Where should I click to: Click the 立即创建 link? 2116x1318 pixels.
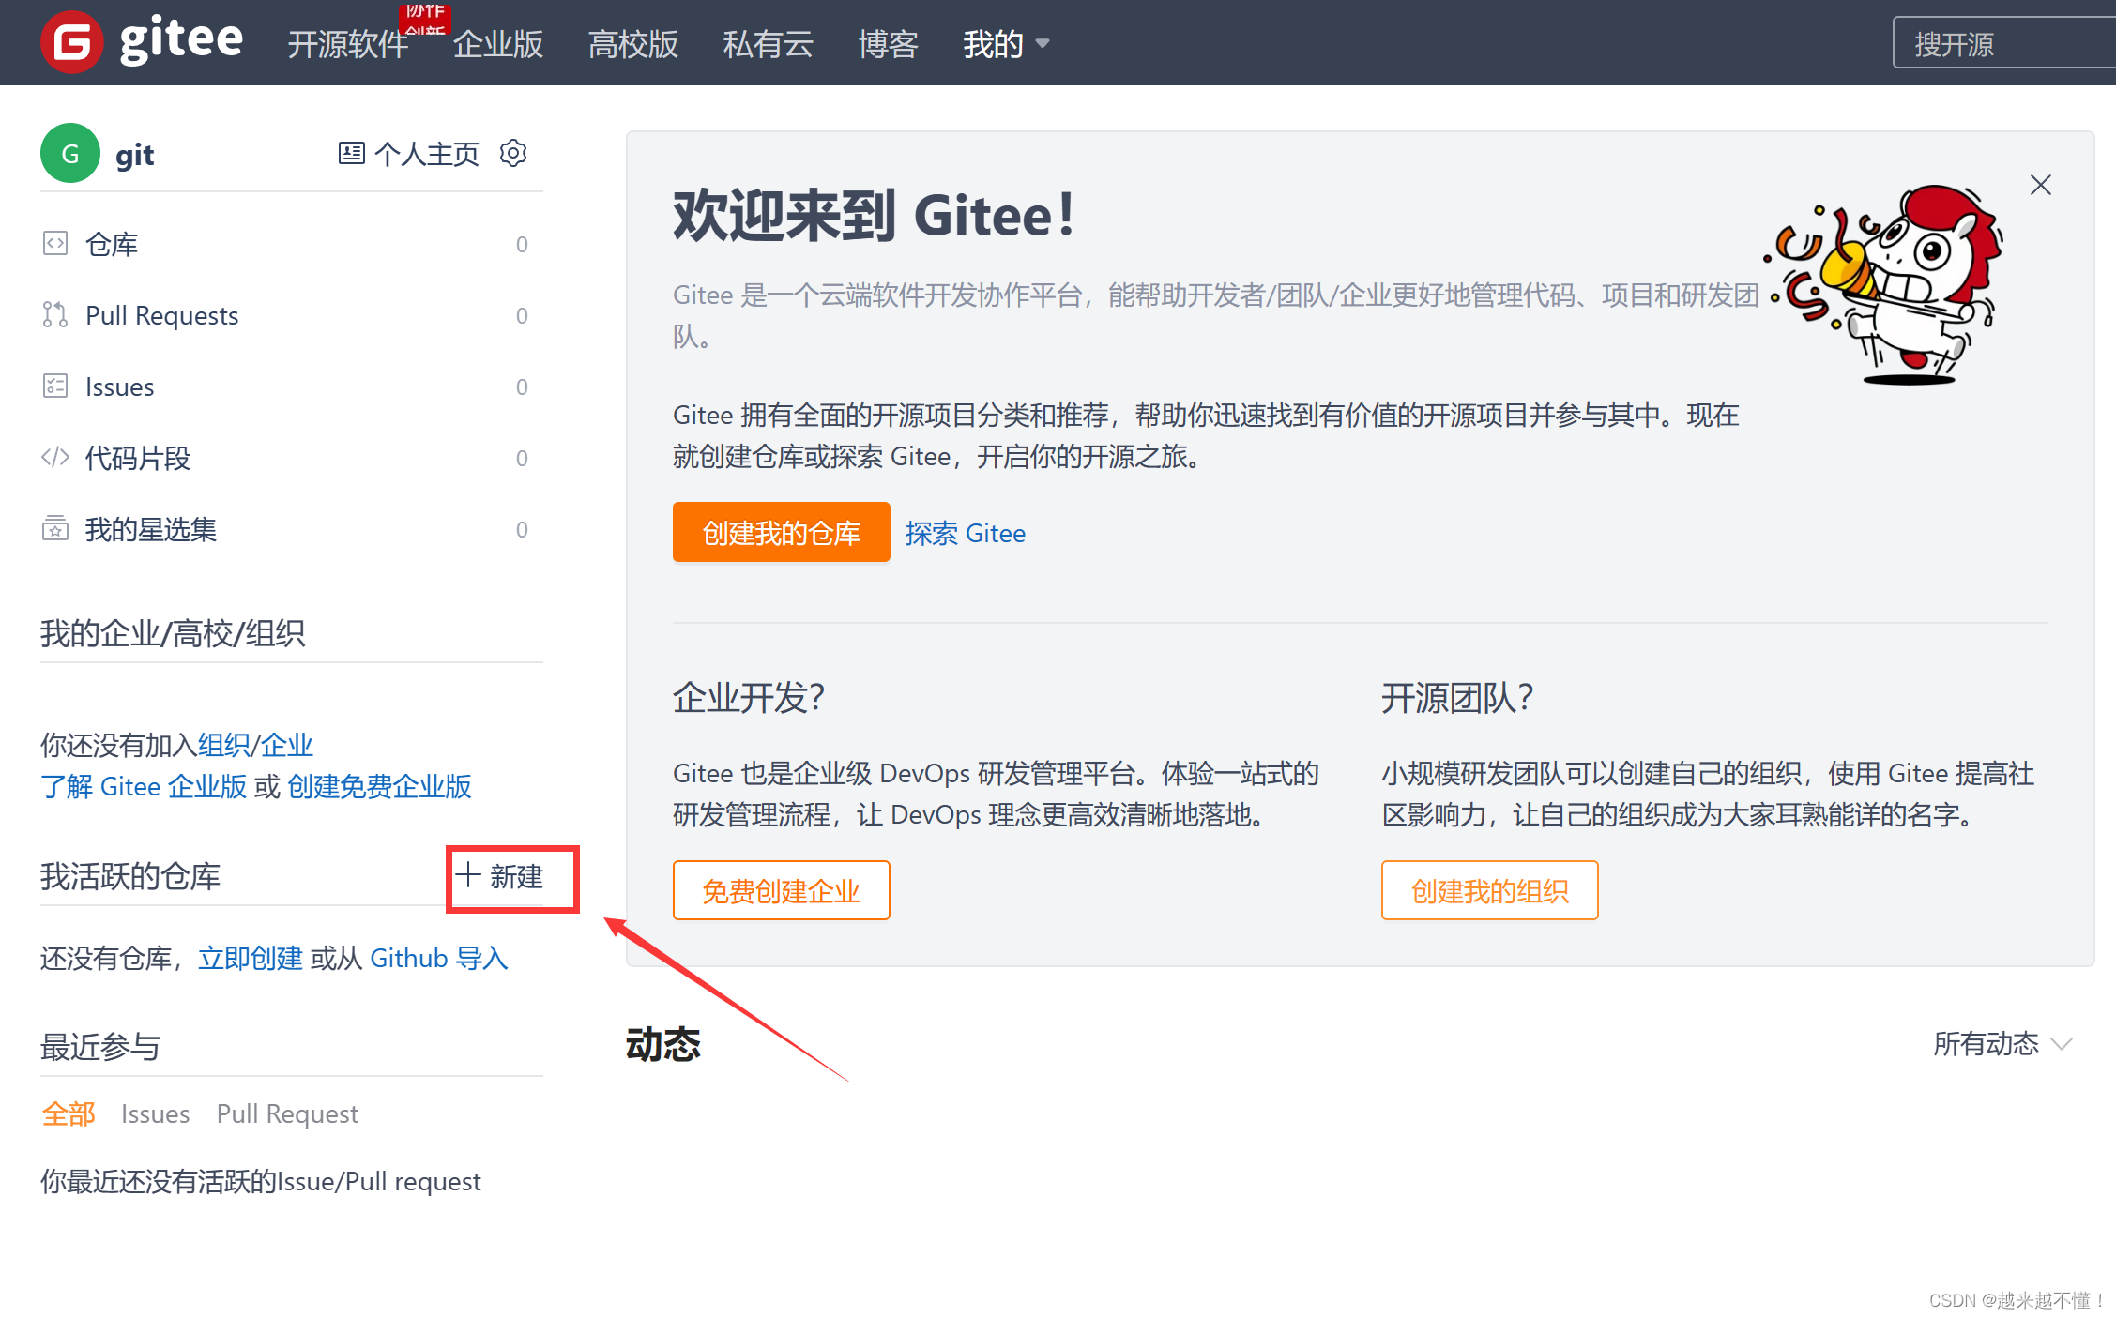[x=251, y=958]
